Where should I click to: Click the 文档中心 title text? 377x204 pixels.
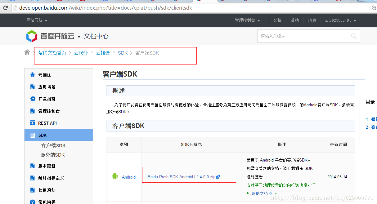click(x=96, y=36)
